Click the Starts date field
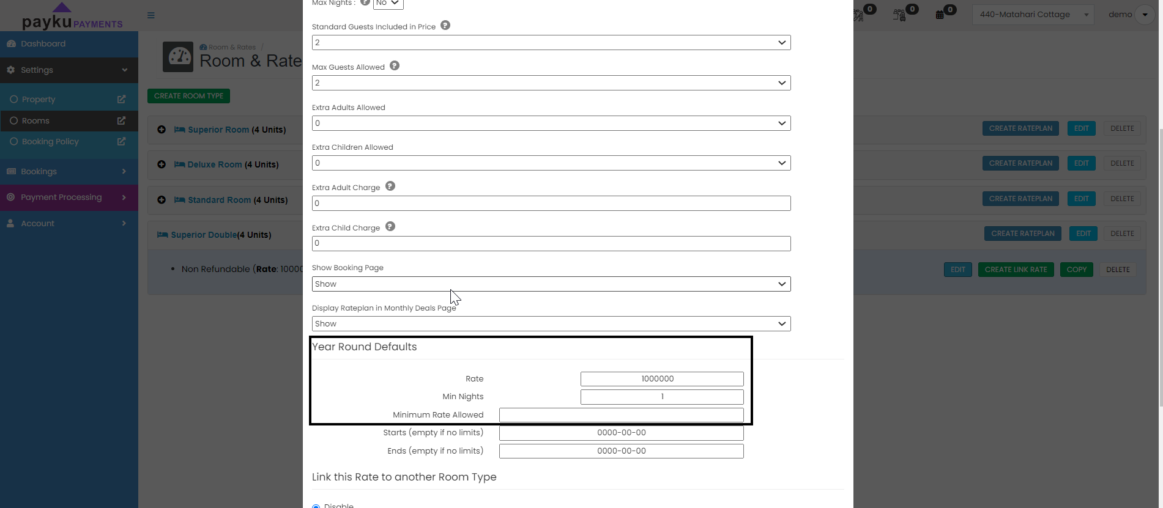The image size is (1163, 508). [622, 433]
